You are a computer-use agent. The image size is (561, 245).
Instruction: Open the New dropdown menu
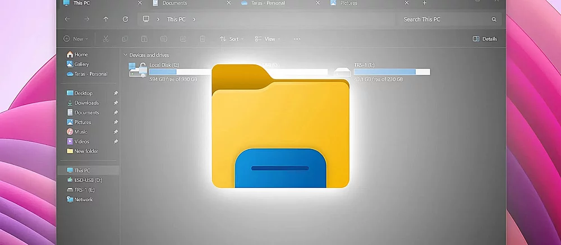pos(76,39)
